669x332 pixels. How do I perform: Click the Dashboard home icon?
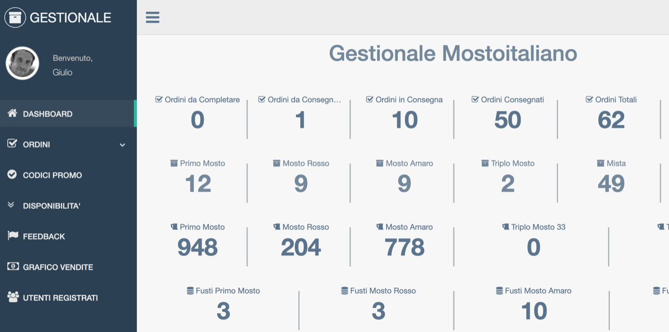tap(12, 113)
